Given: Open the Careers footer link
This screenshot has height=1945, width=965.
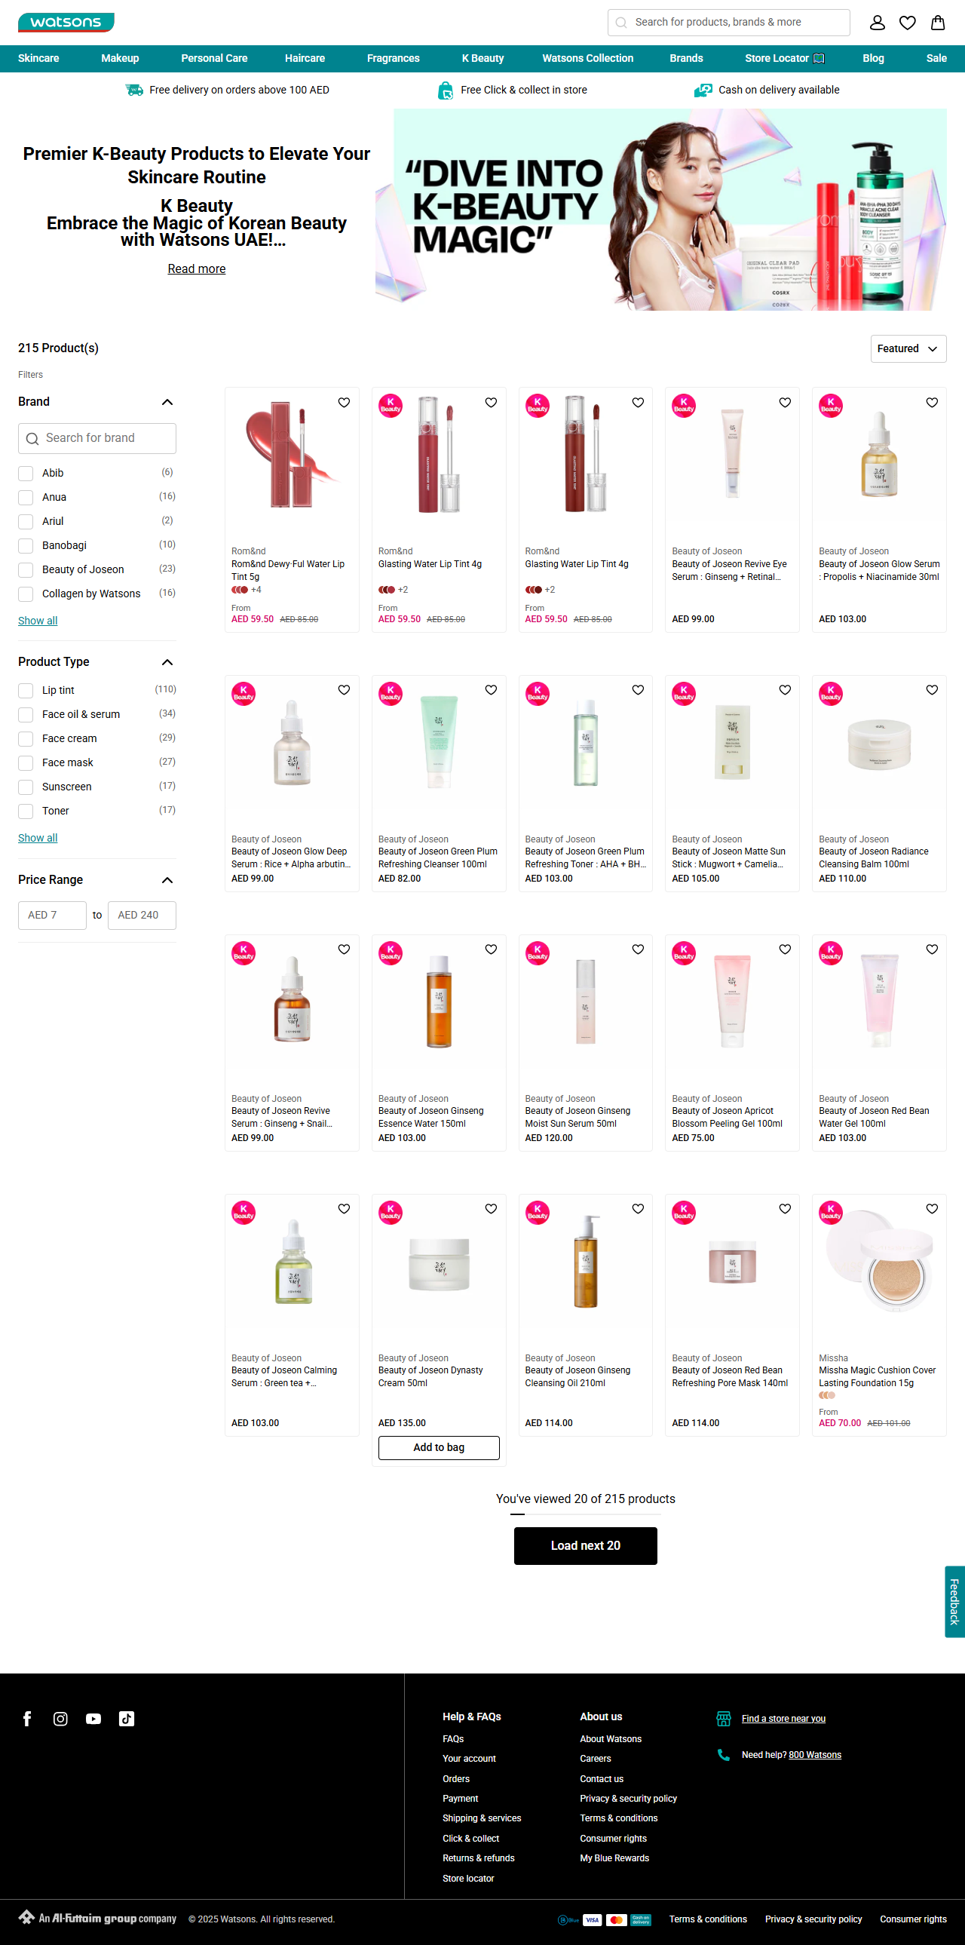Looking at the screenshot, I should [596, 1759].
